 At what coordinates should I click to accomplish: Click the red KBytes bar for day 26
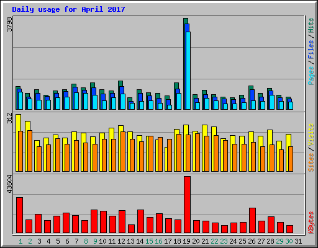[x=252, y=221]
